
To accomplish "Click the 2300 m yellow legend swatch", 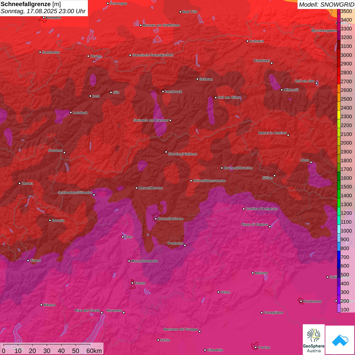I will coord(339,115).
